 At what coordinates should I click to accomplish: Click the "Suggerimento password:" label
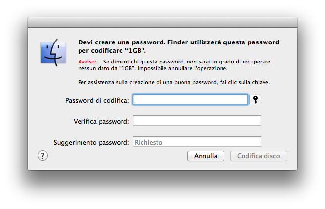[91, 142]
